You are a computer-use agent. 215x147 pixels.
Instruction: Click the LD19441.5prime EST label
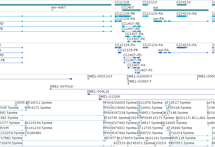coord(150,108)
